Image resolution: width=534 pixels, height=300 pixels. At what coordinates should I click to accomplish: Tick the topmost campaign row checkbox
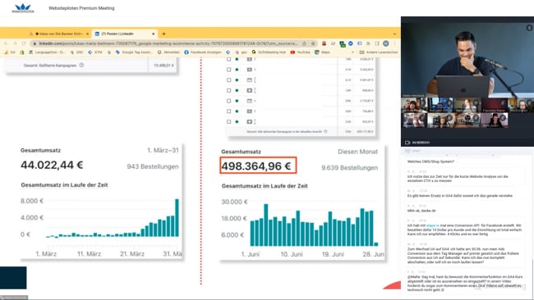[229, 59]
